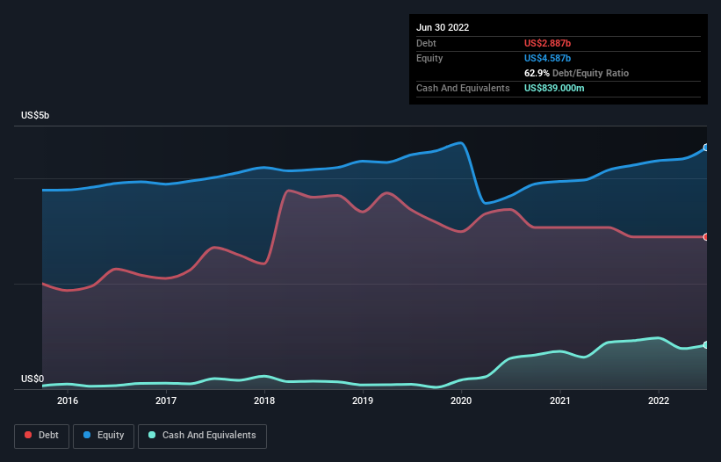The width and height of the screenshot is (721, 462).
Task: Click the US$4.587b equity value
Action: click(x=547, y=58)
